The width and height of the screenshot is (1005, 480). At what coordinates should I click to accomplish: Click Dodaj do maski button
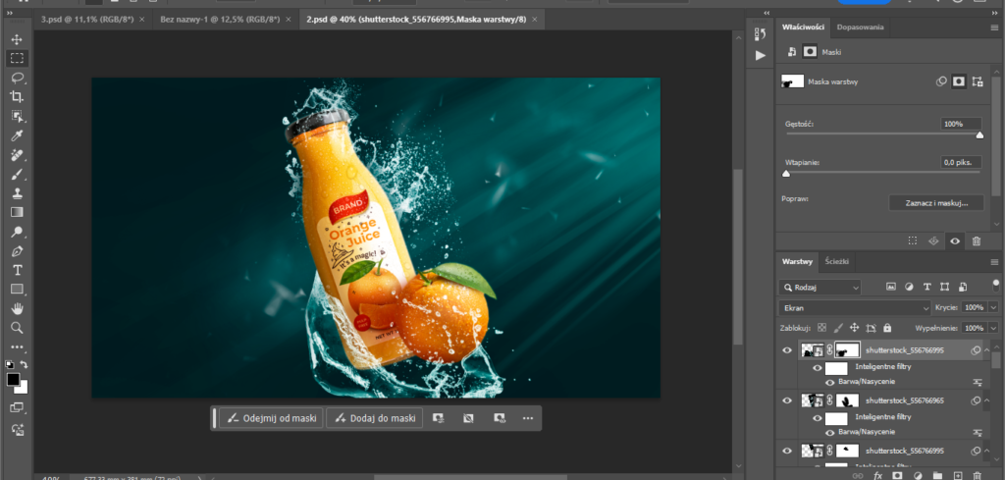(374, 418)
